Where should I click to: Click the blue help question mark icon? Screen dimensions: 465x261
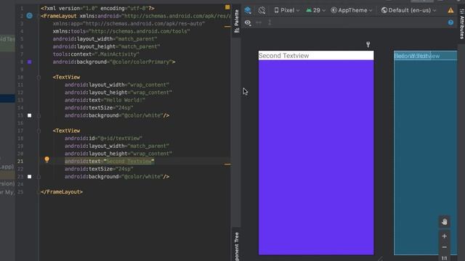coord(450,22)
